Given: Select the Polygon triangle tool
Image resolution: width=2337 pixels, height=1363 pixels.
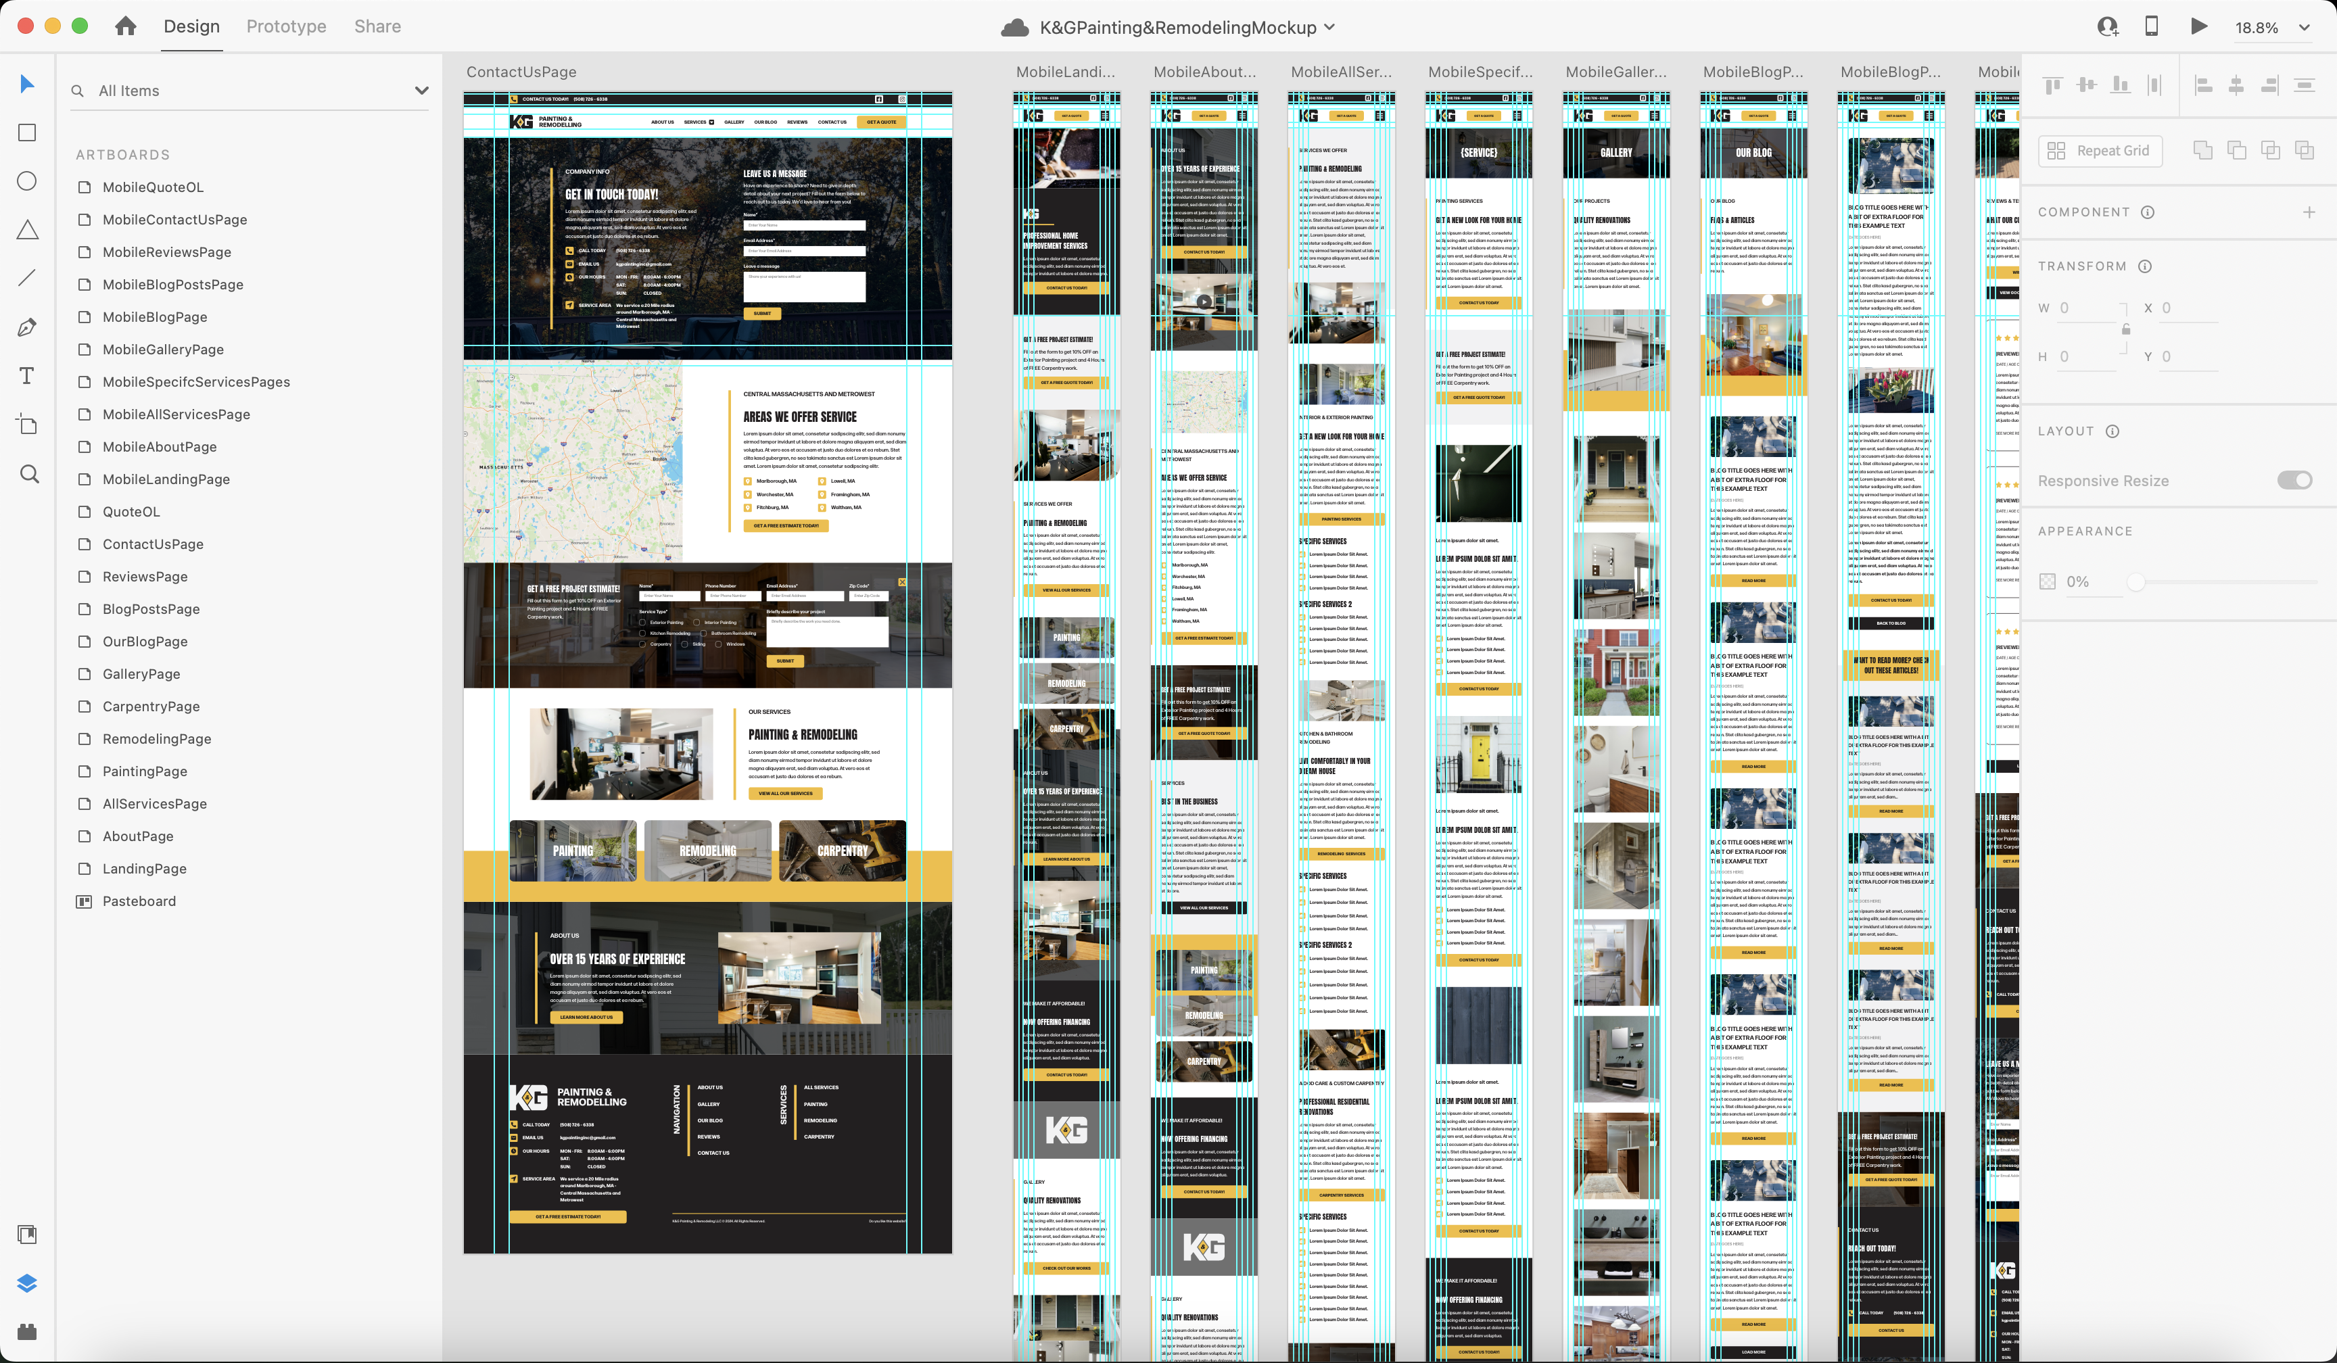Looking at the screenshot, I should [27, 230].
